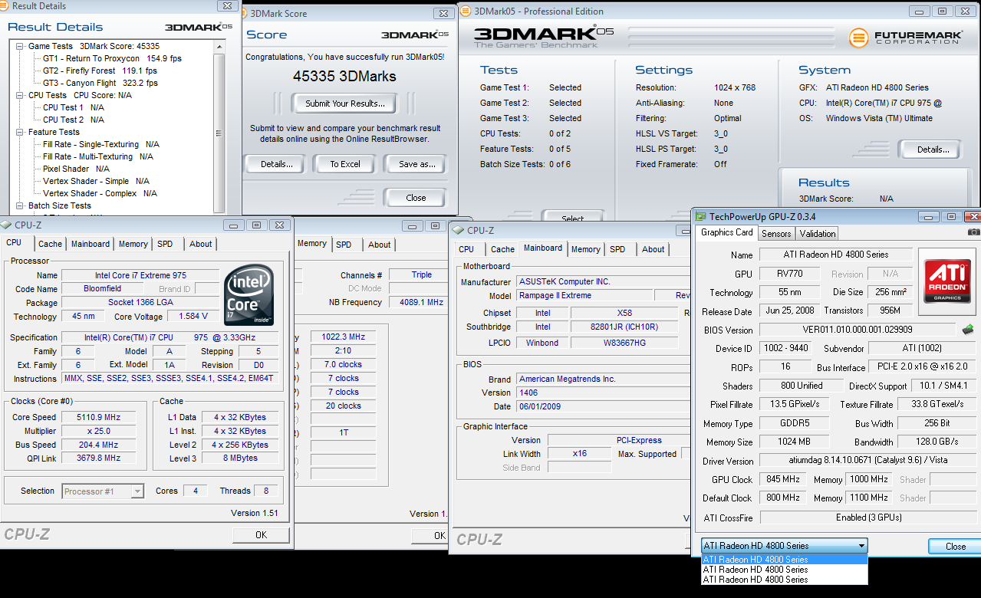Click the GPU-Z title bar icon

(x=702, y=217)
